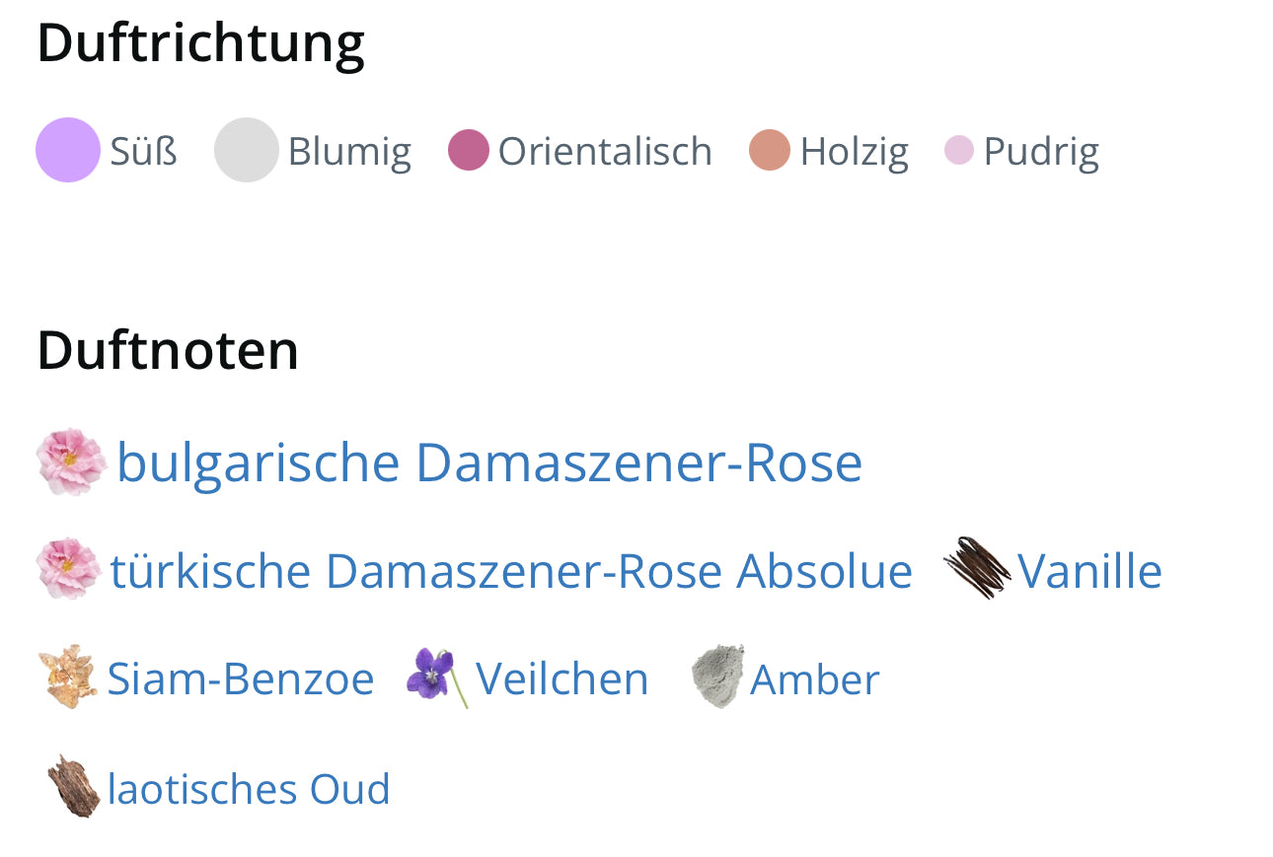Screen dimensions: 1273x857
Task: Open the bulgarische Damaszener-Rose note link
Action: click(x=489, y=462)
